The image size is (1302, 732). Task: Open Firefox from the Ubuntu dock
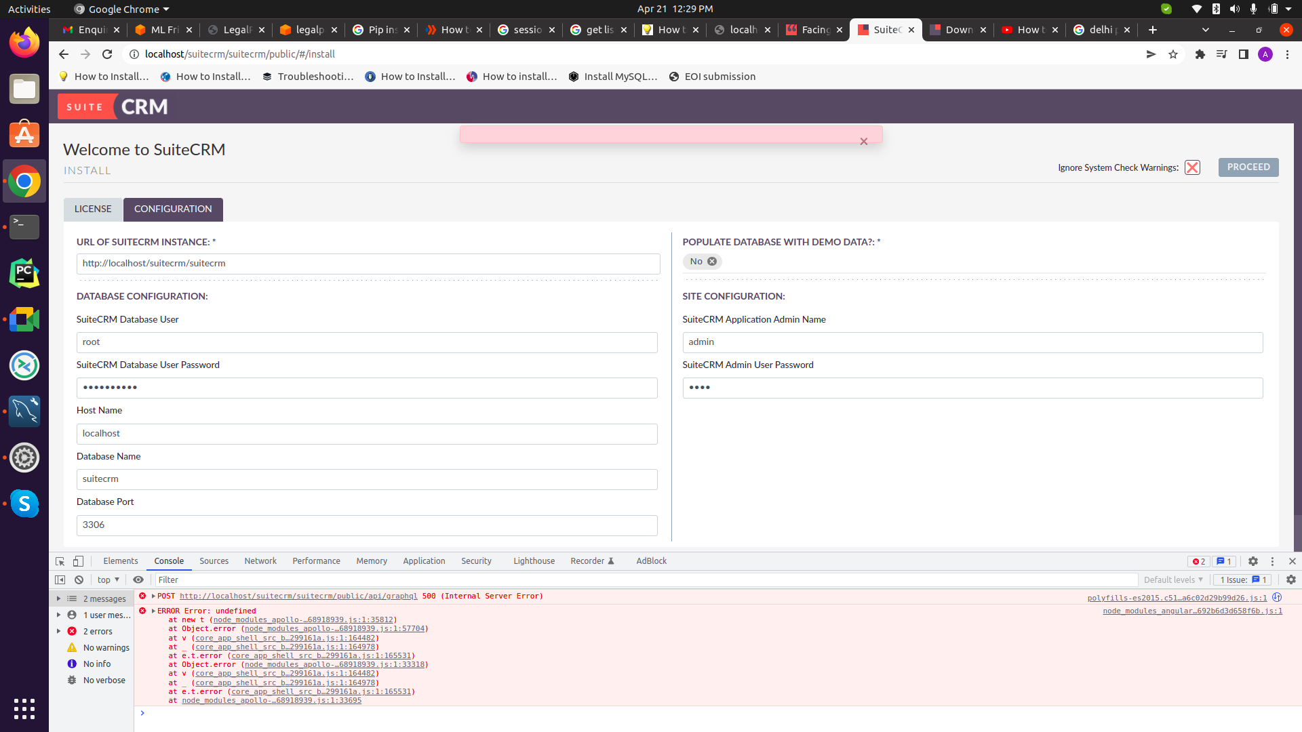click(x=24, y=43)
